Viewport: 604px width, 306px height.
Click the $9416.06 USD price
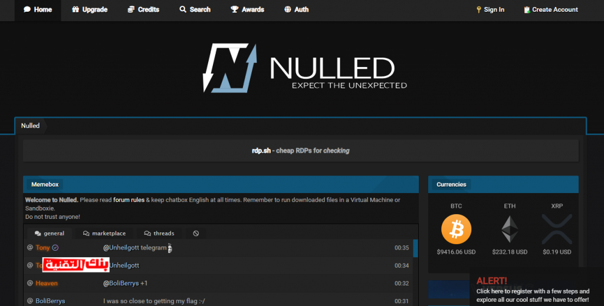point(456,252)
